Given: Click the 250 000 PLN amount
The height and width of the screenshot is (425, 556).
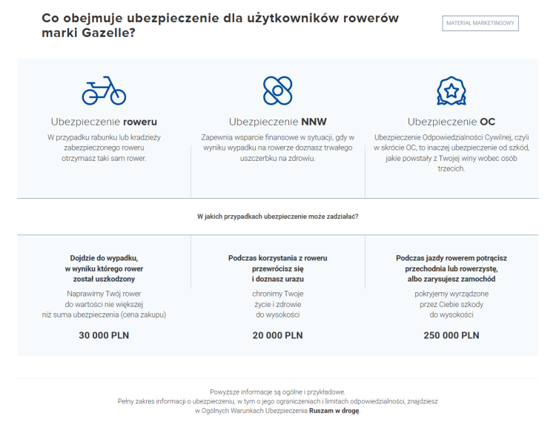Looking at the screenshot, I should pyautogui.click(x=451, y=335).
